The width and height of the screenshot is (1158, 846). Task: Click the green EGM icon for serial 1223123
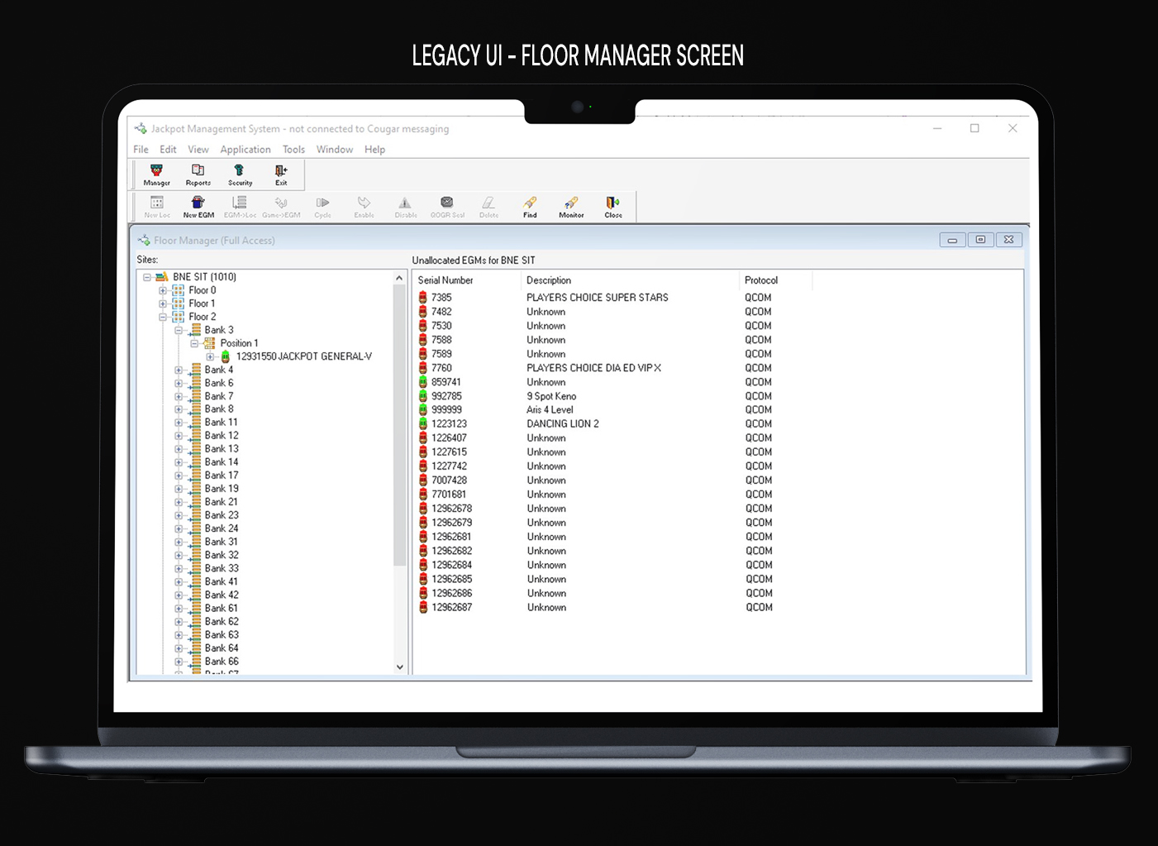click(423, 423)
